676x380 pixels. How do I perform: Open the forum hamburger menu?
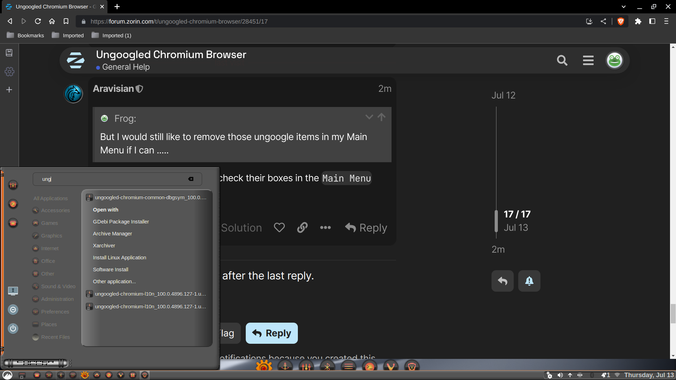pyautogui.click(x=588, y=61)
